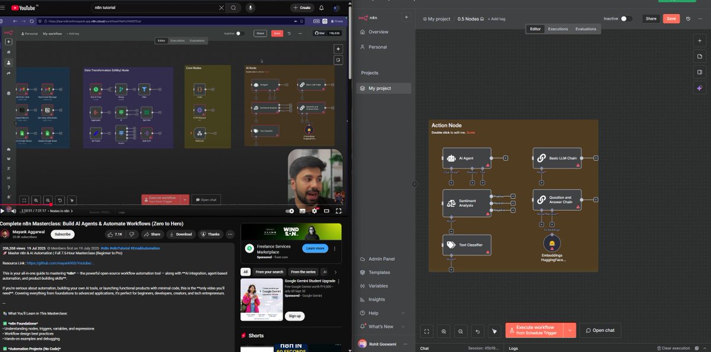Subscribe to Mayank Aggarwal channel
This screenshot has height=352, width=711.
click(62, 234)
